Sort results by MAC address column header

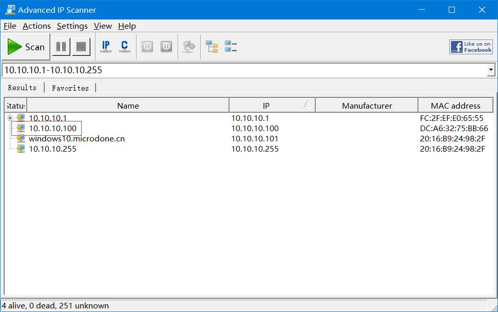coord(455,106)
